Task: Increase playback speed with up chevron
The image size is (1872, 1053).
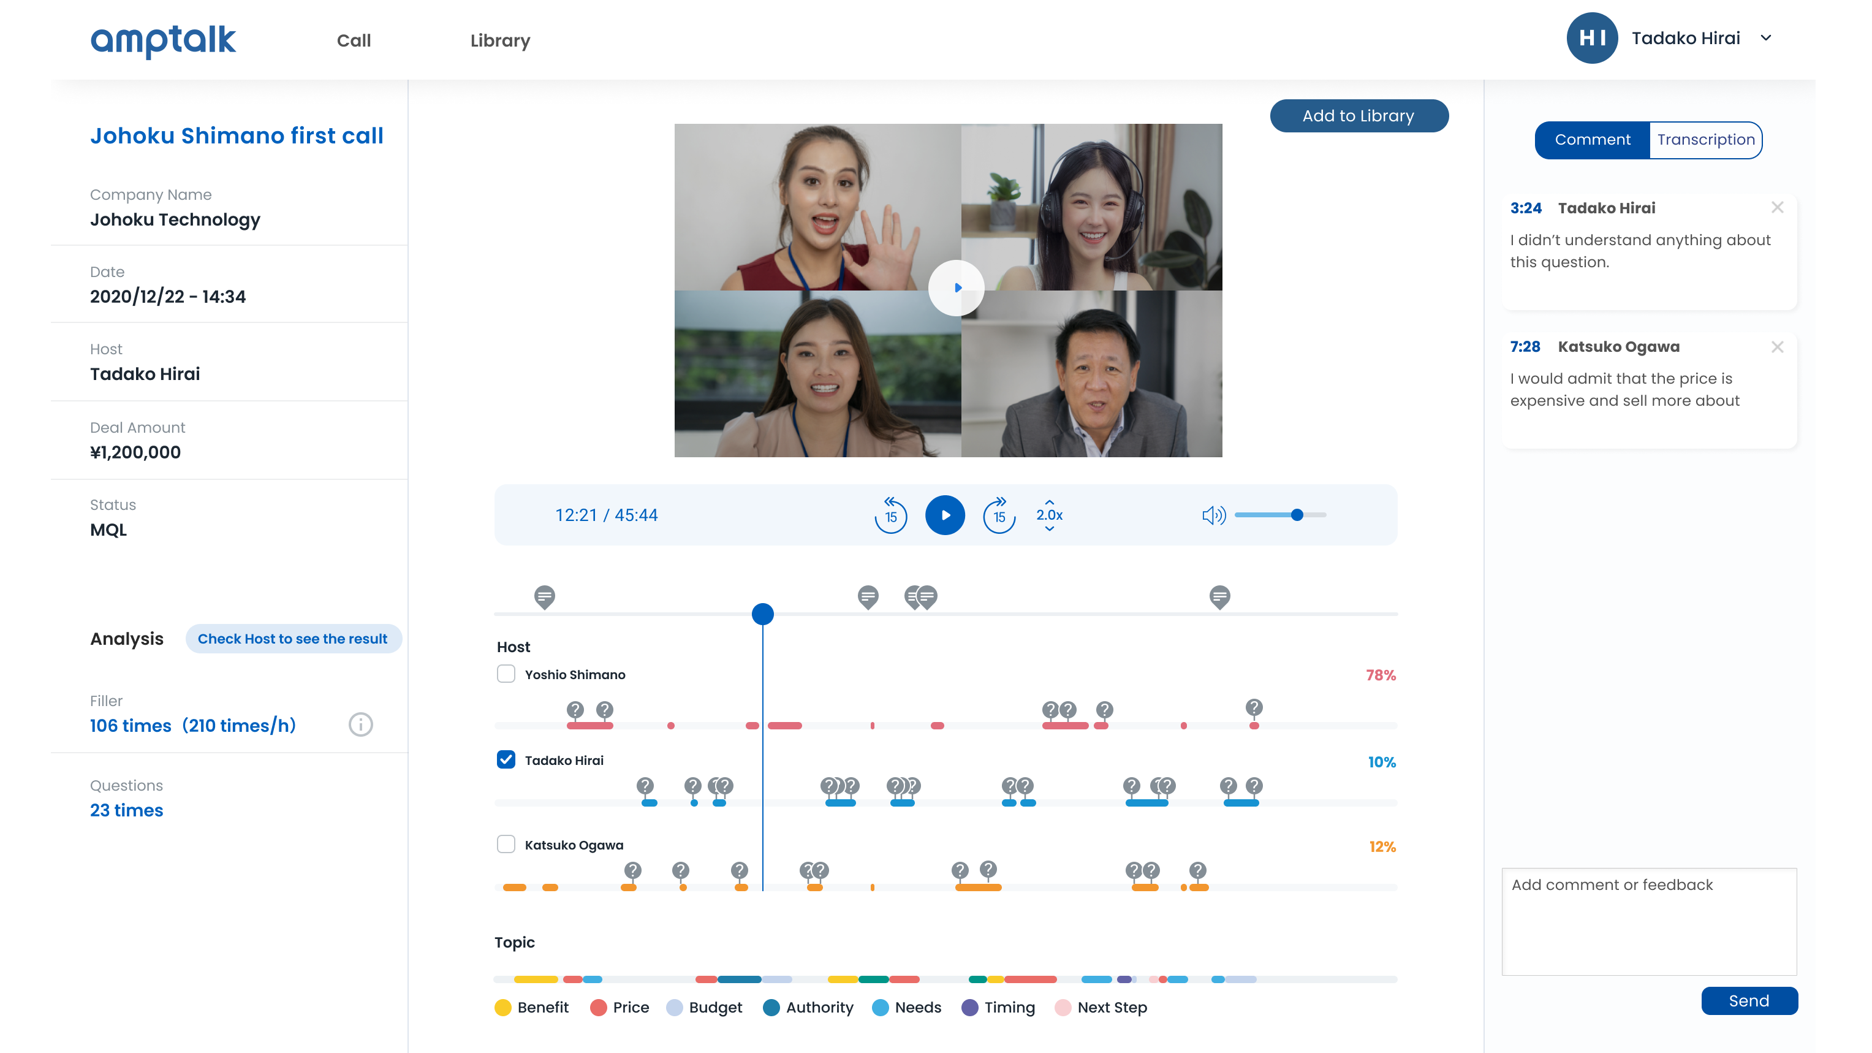Action: (1050, 501)
